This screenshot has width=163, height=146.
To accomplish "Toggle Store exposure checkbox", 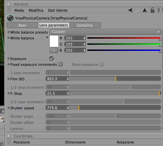I will pos(101,64).
